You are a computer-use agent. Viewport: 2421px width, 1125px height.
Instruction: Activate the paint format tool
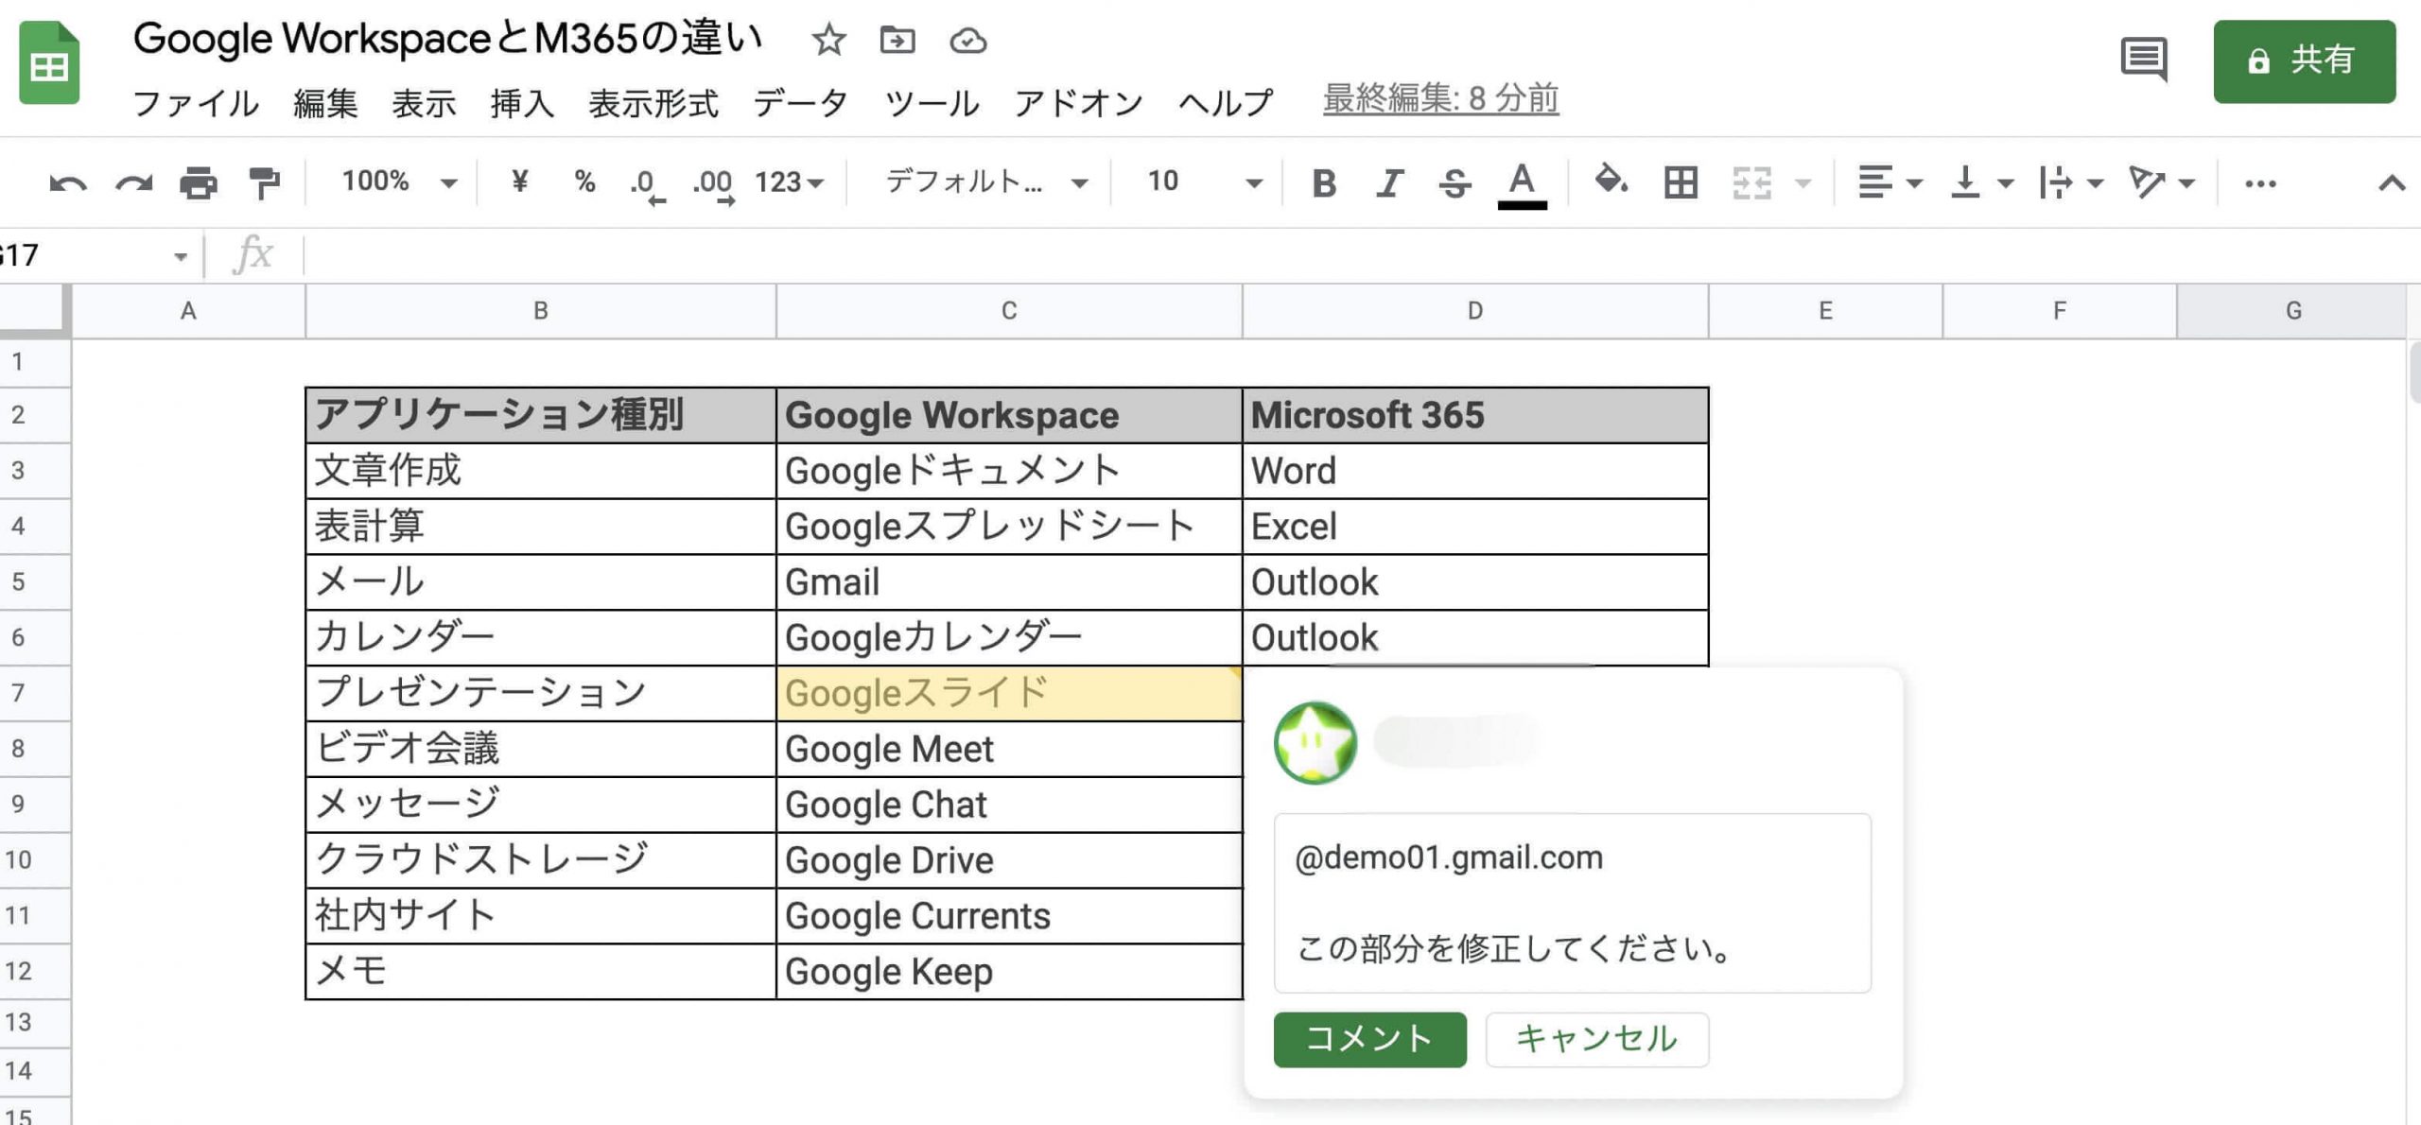point(264,182)
